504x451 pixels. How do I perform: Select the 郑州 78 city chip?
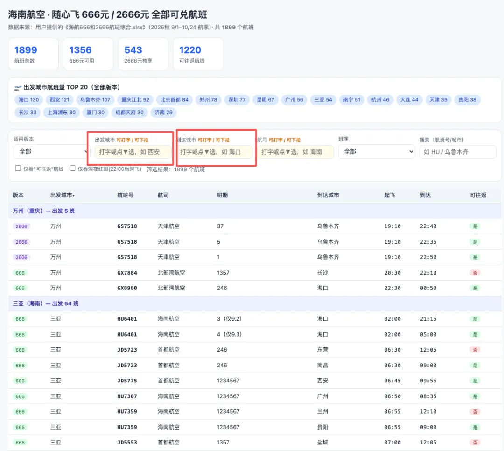(x=208, y=100)
